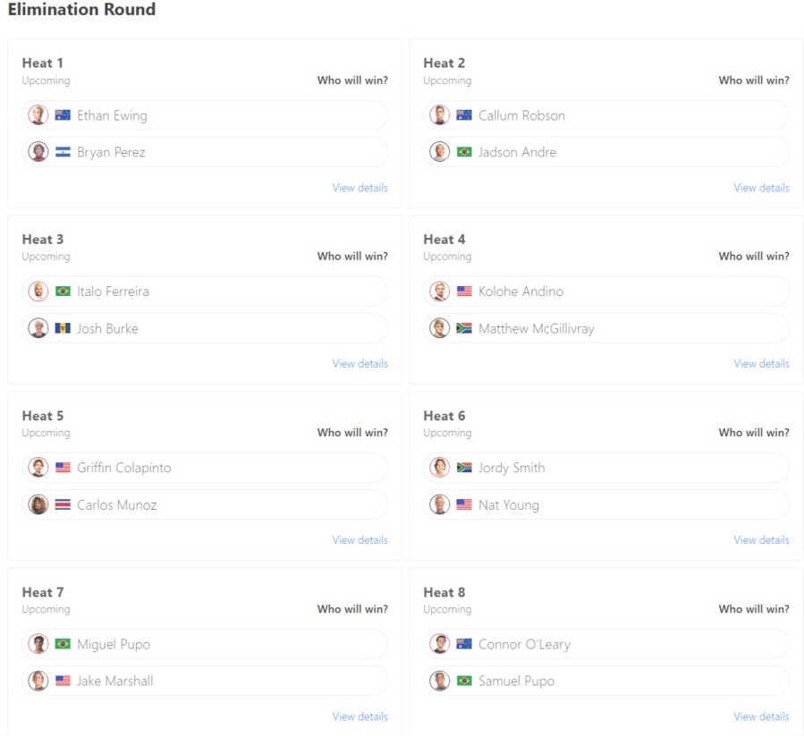Click Ethan Ewing's avatar photo
Viewport: 804px width, 736px height.
click(38, 115)
